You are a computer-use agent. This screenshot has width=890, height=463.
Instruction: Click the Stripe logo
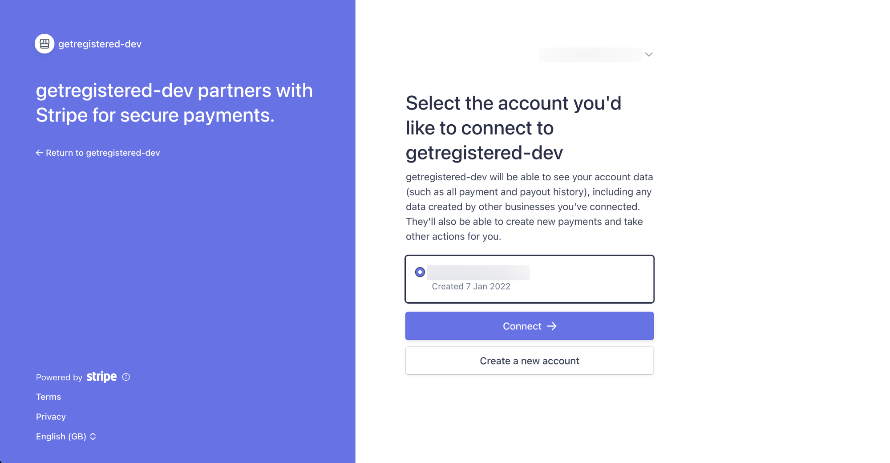click(101, 377)
